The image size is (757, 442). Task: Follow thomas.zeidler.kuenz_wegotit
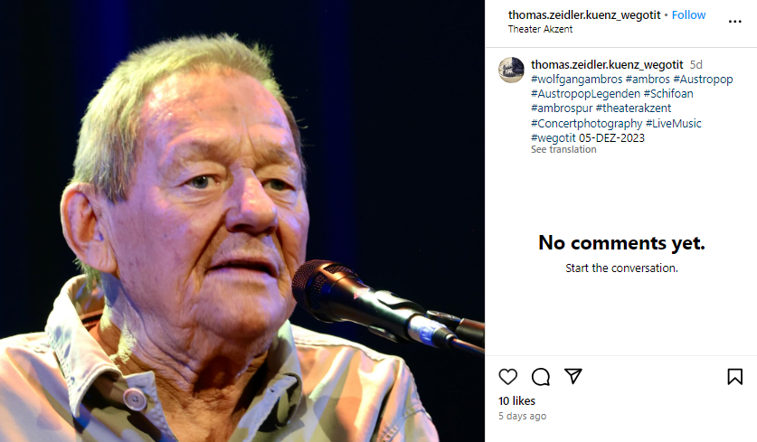click(x=688, y=15)
